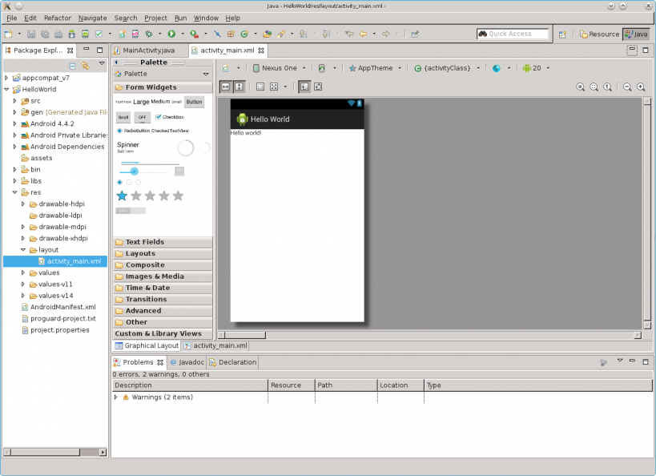Expand the Warnings (2 items) entry
This screenshot has height=476, width=656.
pos(117,397)
